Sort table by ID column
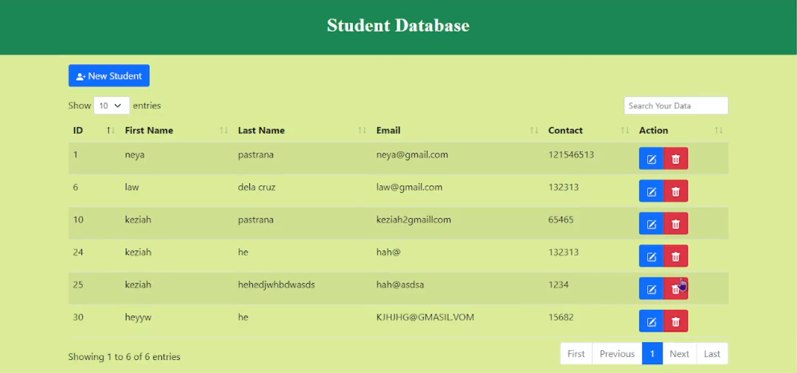This screenshot has height=373, width=797. point(78,131)
